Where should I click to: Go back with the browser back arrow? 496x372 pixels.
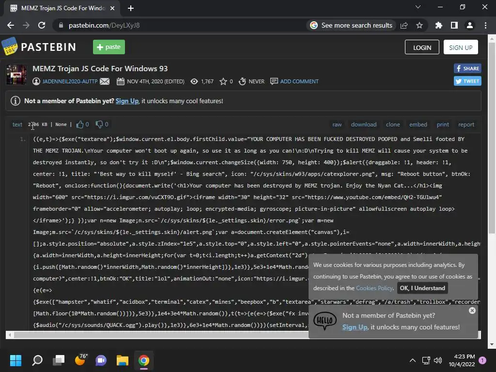(x=11, y=25)
